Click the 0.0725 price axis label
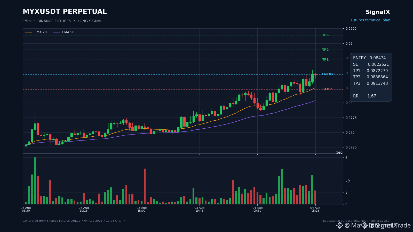 pos(351,147)
